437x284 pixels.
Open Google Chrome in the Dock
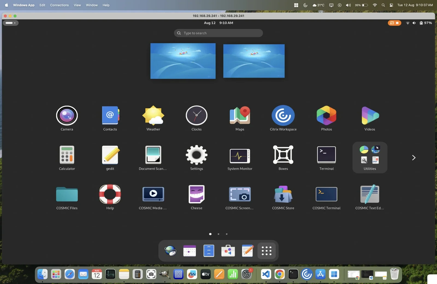click(x=279, y=274)
